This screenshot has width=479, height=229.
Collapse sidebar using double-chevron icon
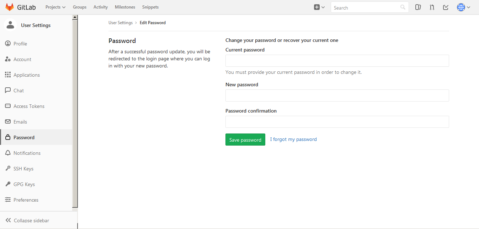tap(8, 220)
